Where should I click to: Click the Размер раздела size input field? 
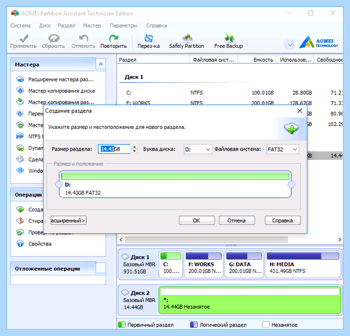click(114, 149)
